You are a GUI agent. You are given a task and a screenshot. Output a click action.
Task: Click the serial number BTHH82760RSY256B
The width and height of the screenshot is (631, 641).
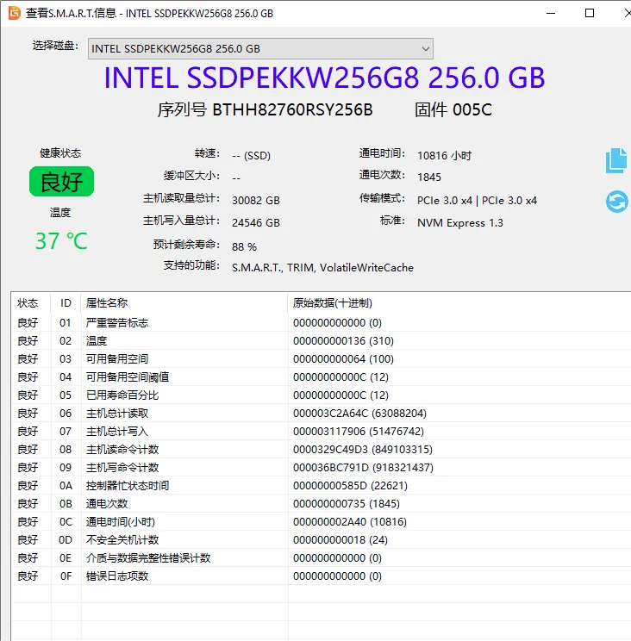point(292,109)
